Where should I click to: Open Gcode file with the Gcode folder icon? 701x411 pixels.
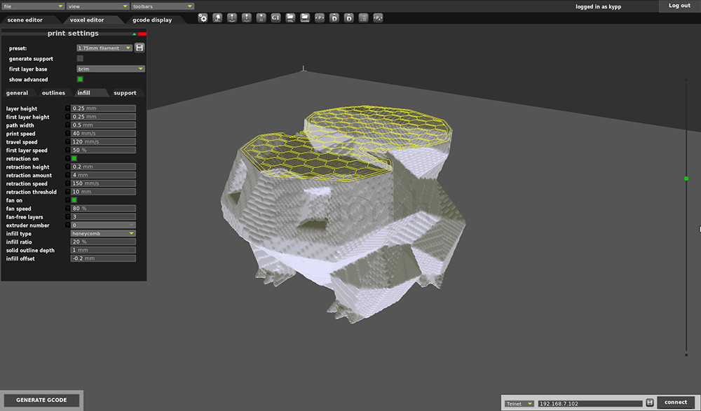[x=305, y=18]
